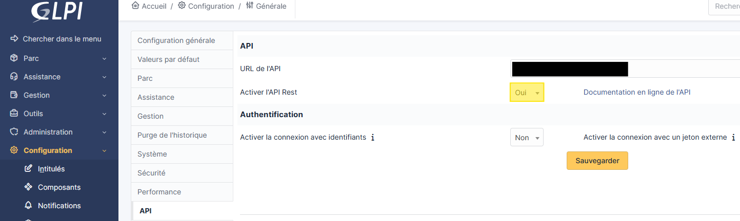
Task: Click the Gestion wallet icon
Action: point(14,95)
